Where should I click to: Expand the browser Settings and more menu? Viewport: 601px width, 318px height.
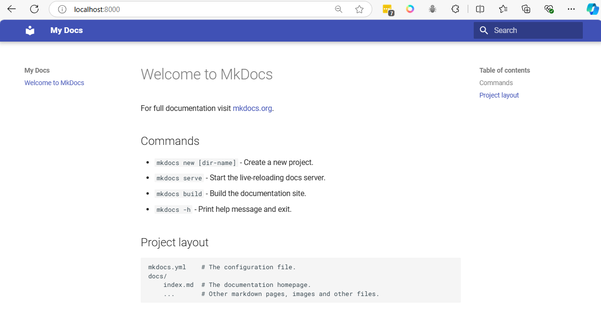[571, 9]
